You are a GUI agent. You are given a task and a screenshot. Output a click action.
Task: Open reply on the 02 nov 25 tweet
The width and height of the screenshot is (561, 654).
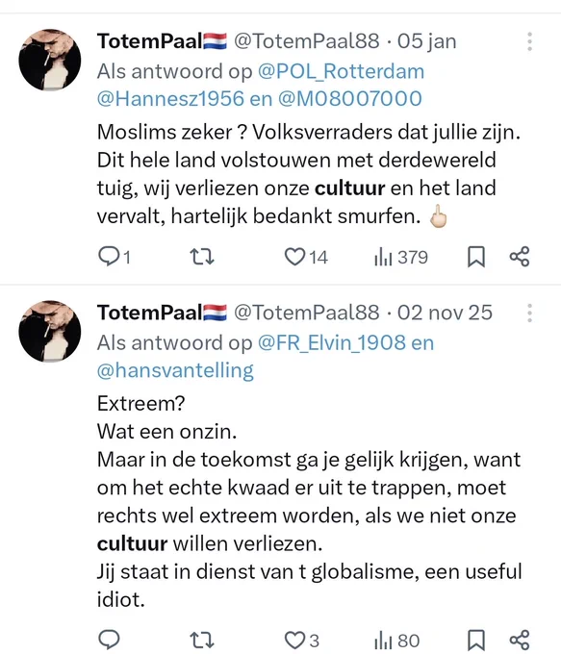point(109,640)
